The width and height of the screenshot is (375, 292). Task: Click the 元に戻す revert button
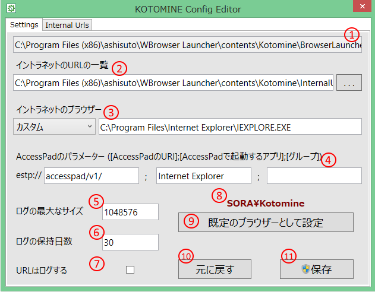coord(214,269)
